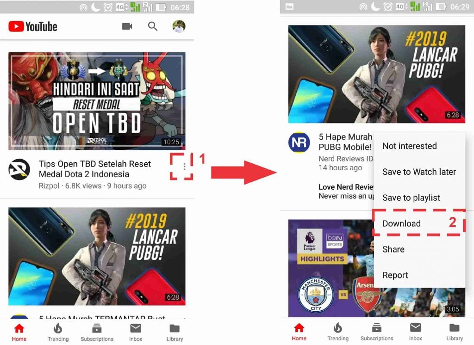The image size is (474, 345).
Task: Tap alarm clock icon in left status bar
Action: pyautogui.click(x=107, y=7)
